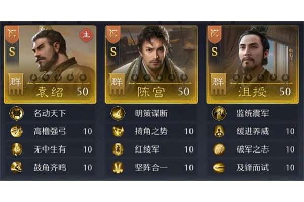This screenshot has height=202, width=304.
Task: Click the archer troop icon on 沮授's card
Action: pyautogui.click(x=215, y=34)
